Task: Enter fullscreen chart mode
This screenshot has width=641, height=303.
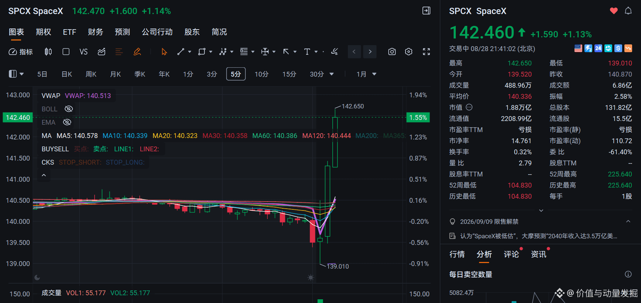Action: coord(426,52)
